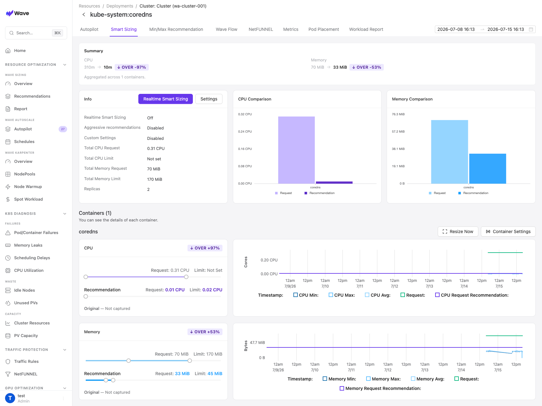The height and width of the screenshot is (406, 542).
Task: Toggle the CPU Avg checkbox
Action: click(367, 295)
